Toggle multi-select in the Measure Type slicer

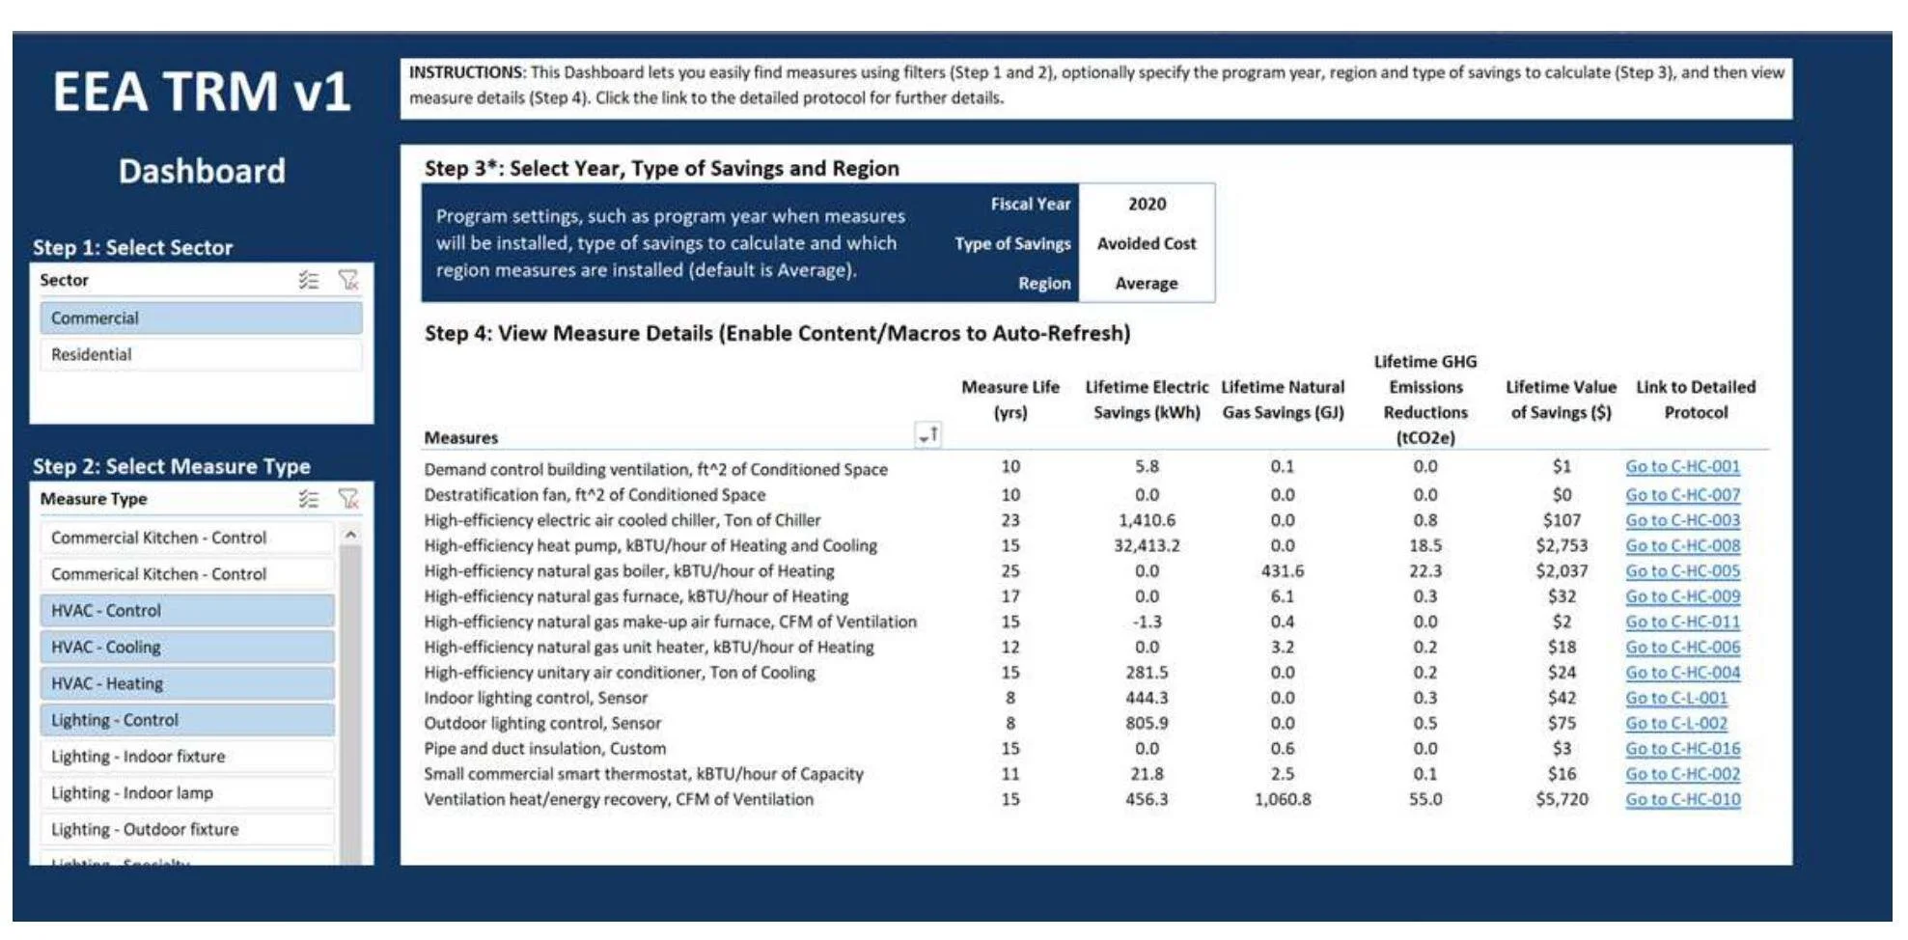(x=309, y=500)
